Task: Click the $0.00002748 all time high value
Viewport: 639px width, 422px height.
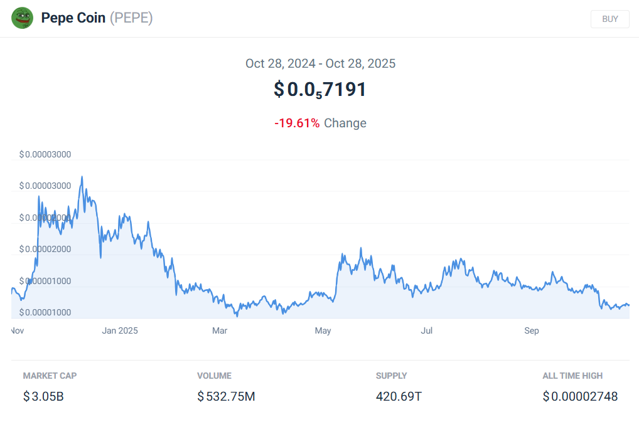Action: 580,396
